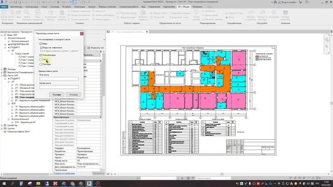333x187 pixels.
Task: Click the Revit R application logo
Action: [2, 2]
